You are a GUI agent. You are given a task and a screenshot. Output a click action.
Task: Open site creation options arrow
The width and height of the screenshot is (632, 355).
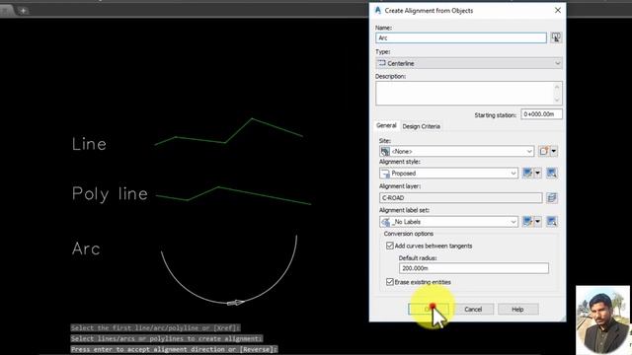[554, 151]
